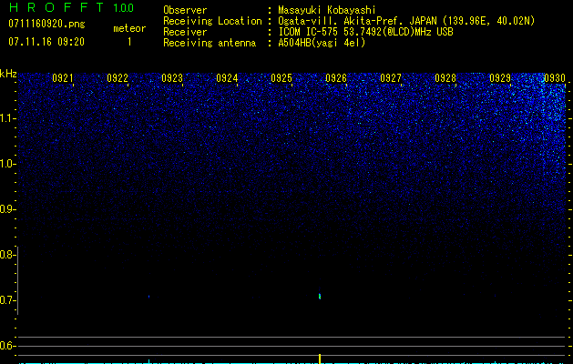The image size is (573, 364).
Task: Click the small cyan spike below 0923 echo
Action: click(x=148, y=361)
